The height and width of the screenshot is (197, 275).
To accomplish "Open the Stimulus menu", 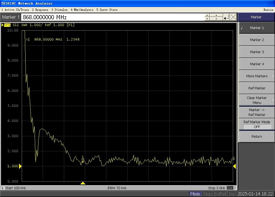I will (x=59, y=10).
